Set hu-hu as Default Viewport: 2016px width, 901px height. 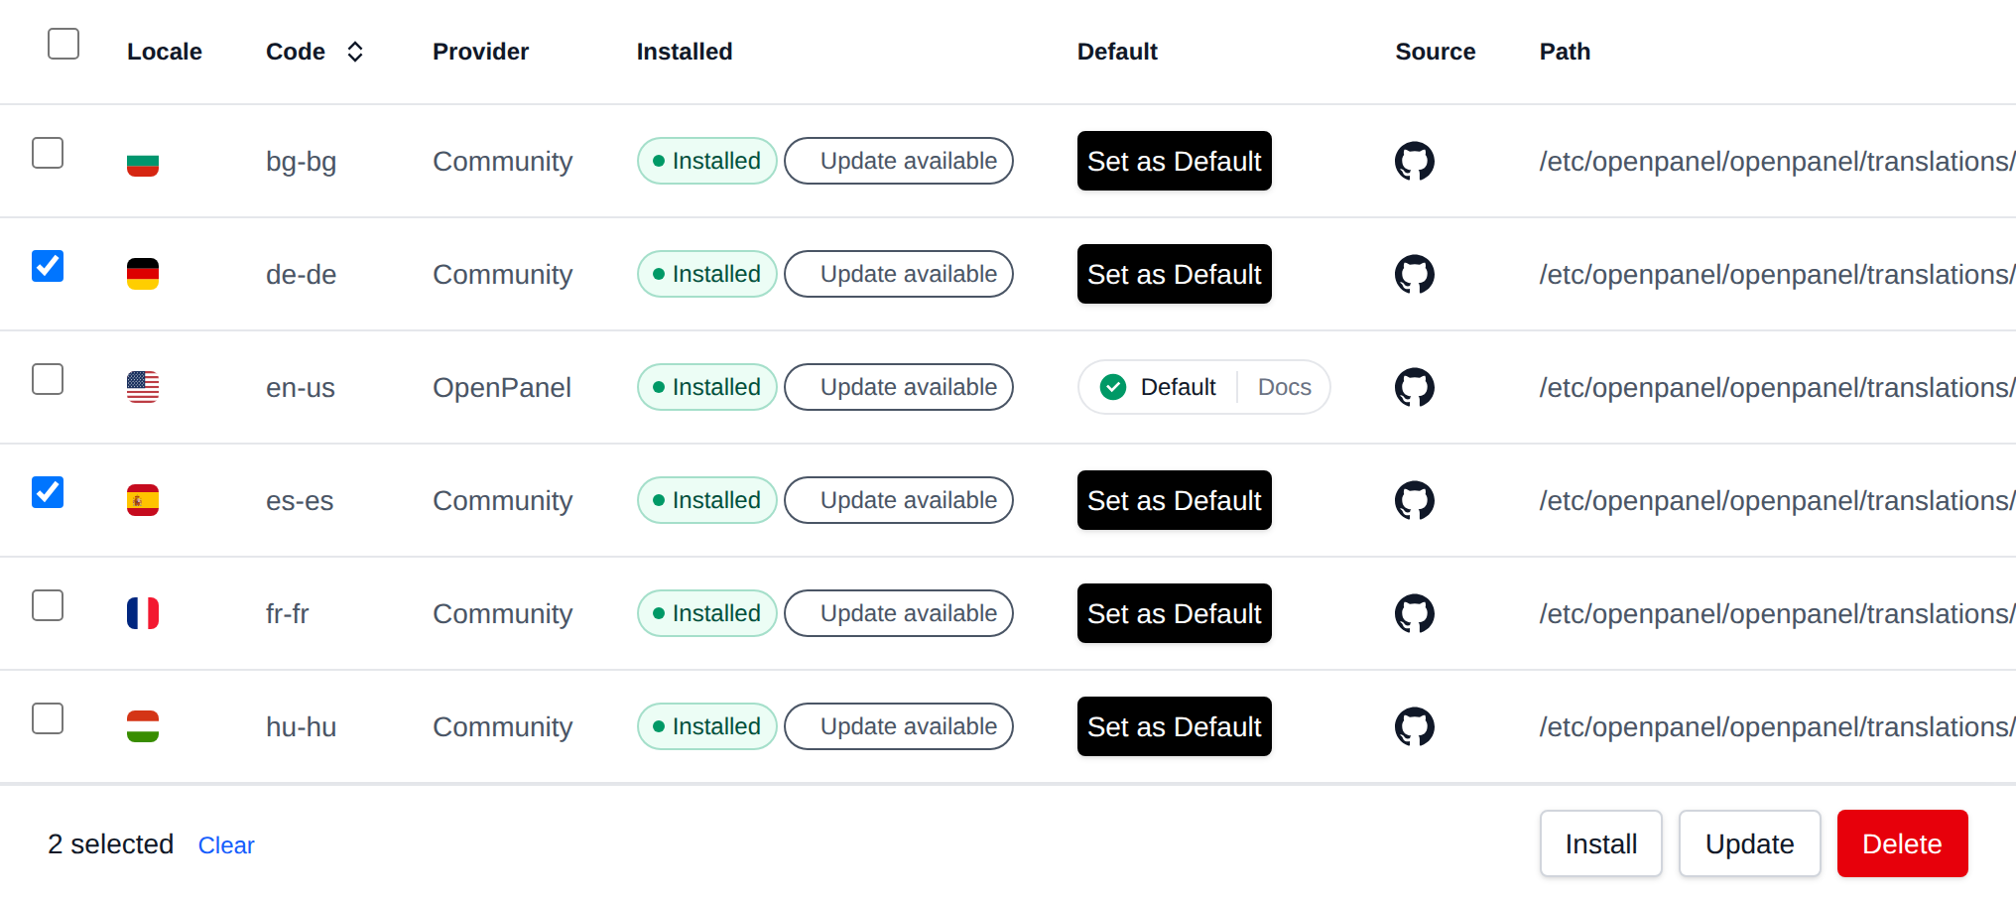(x=1174, y=726)
